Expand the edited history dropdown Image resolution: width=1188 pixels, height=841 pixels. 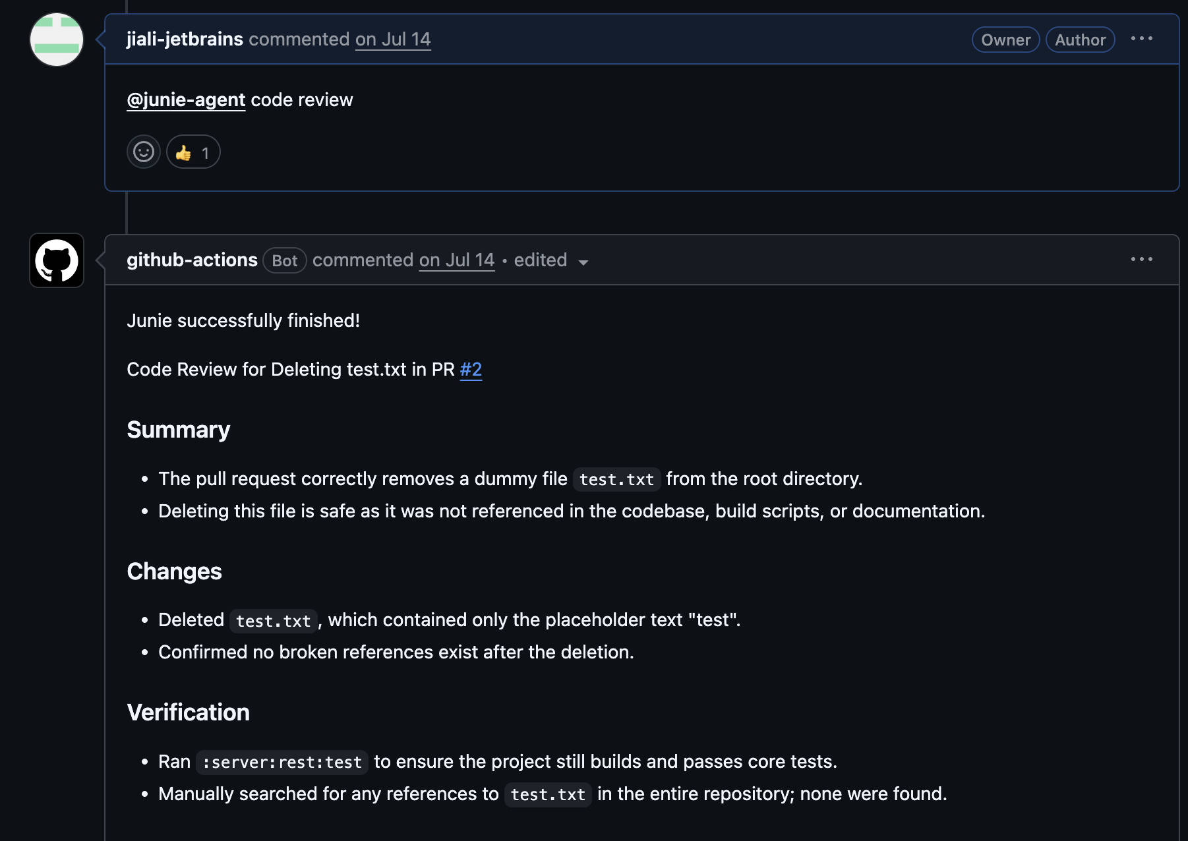pos(551,260)
